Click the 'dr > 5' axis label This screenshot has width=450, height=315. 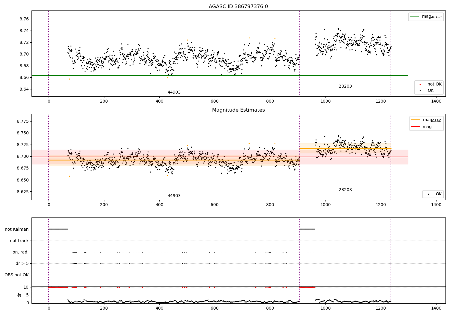pos(22,264)
